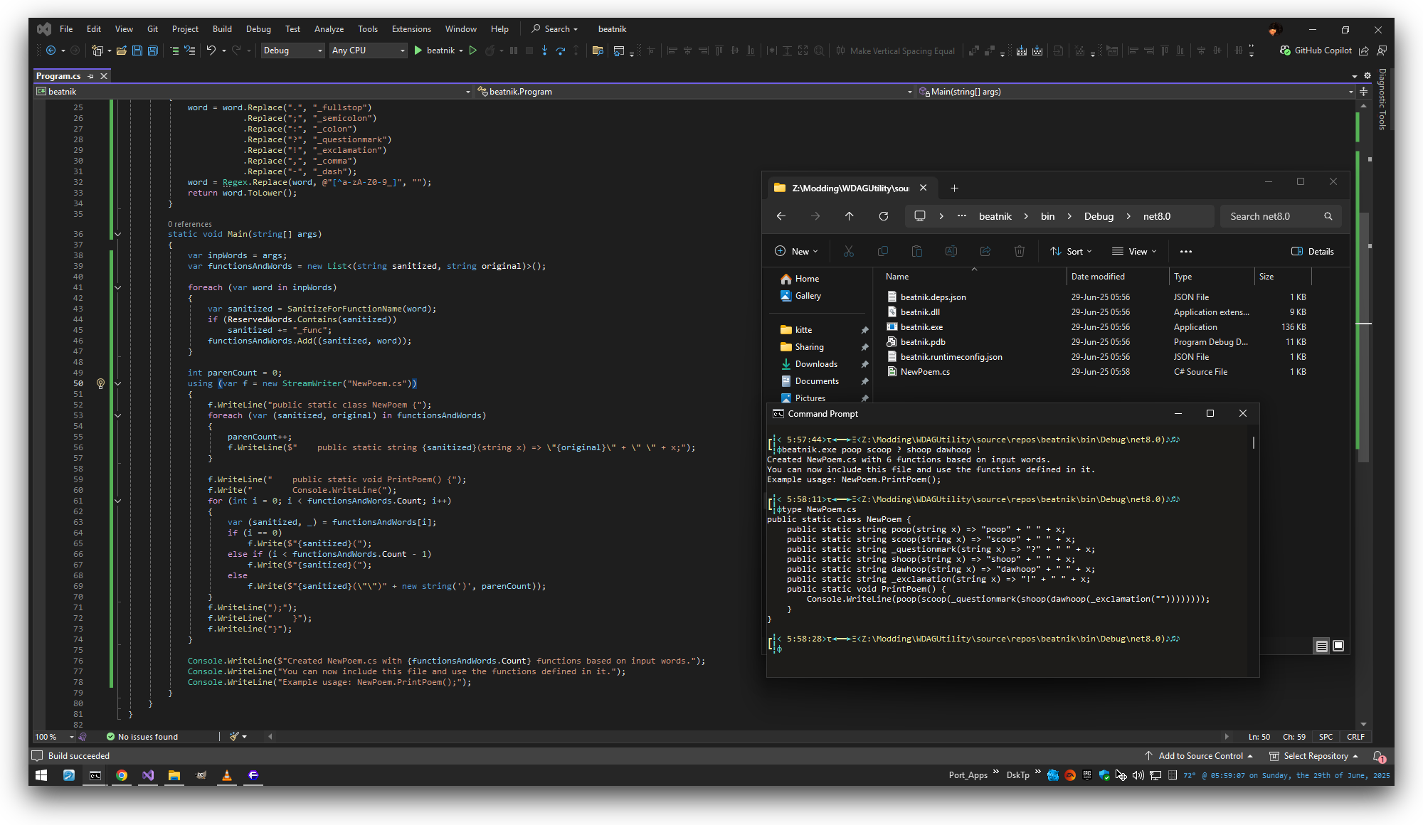
Task: Open the Search box in the title bar
Action: pyautogui.click(x=554, y=29)
